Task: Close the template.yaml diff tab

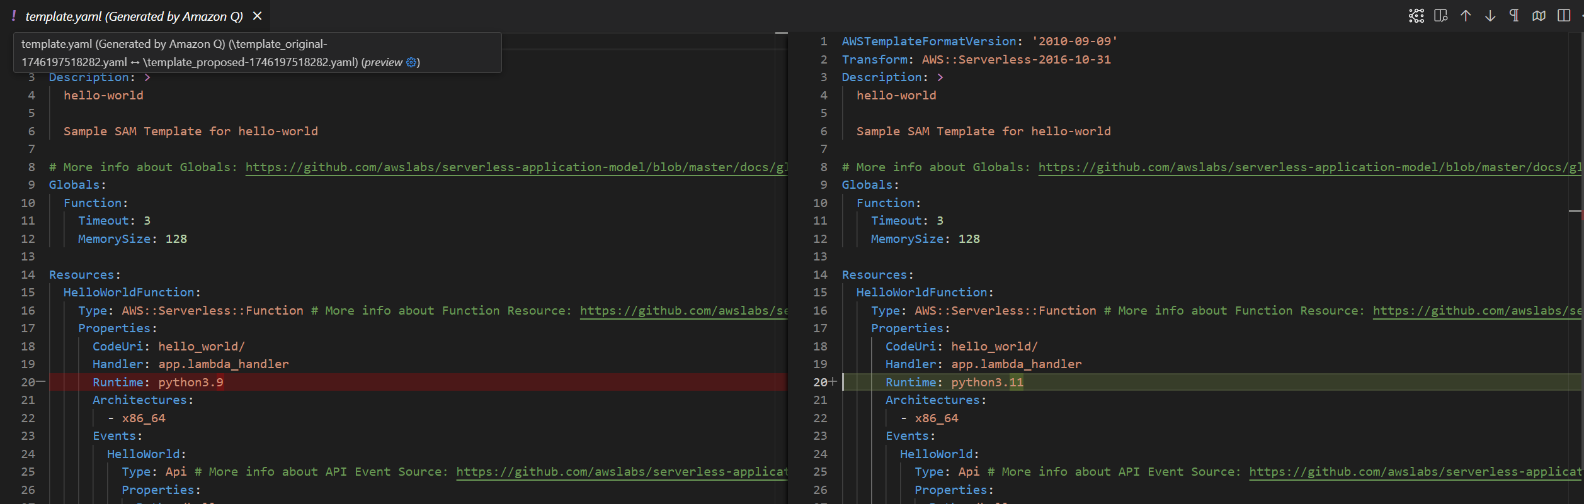Action: point(257,16)
